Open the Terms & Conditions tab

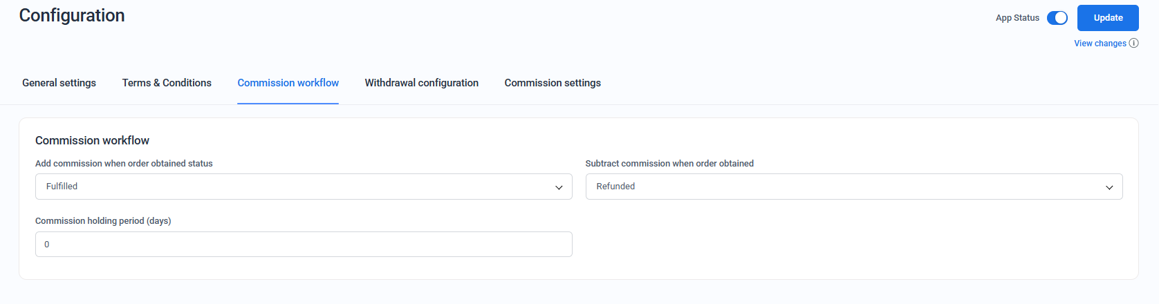coord(167,83)
